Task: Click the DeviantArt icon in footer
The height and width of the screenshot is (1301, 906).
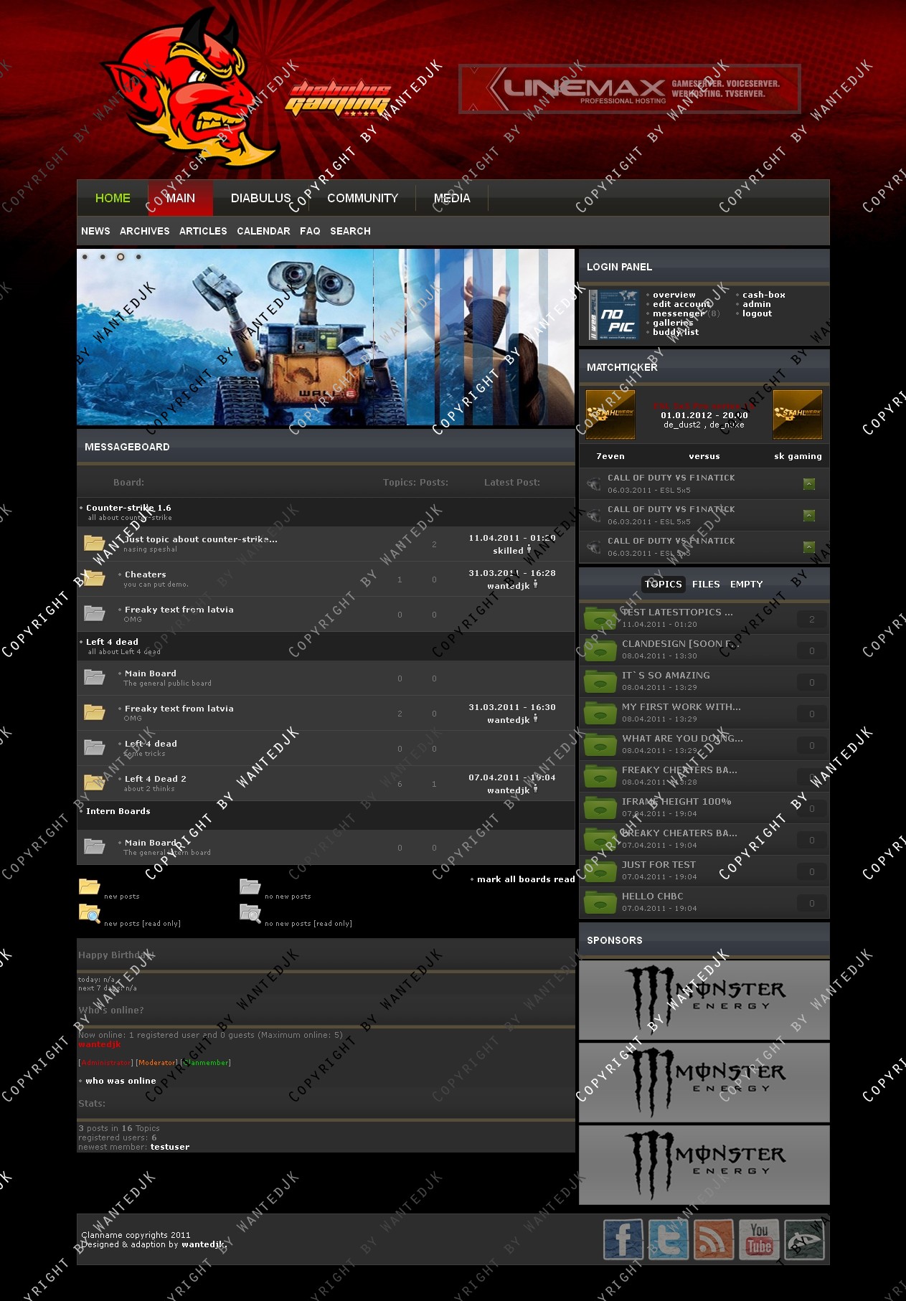Action: pyautogui.click(x=804, y=1239)
